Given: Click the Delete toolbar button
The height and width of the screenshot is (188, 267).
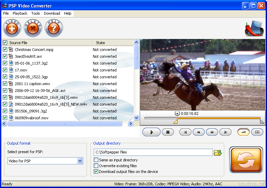Looking at the screenshot, I should 33,28.
